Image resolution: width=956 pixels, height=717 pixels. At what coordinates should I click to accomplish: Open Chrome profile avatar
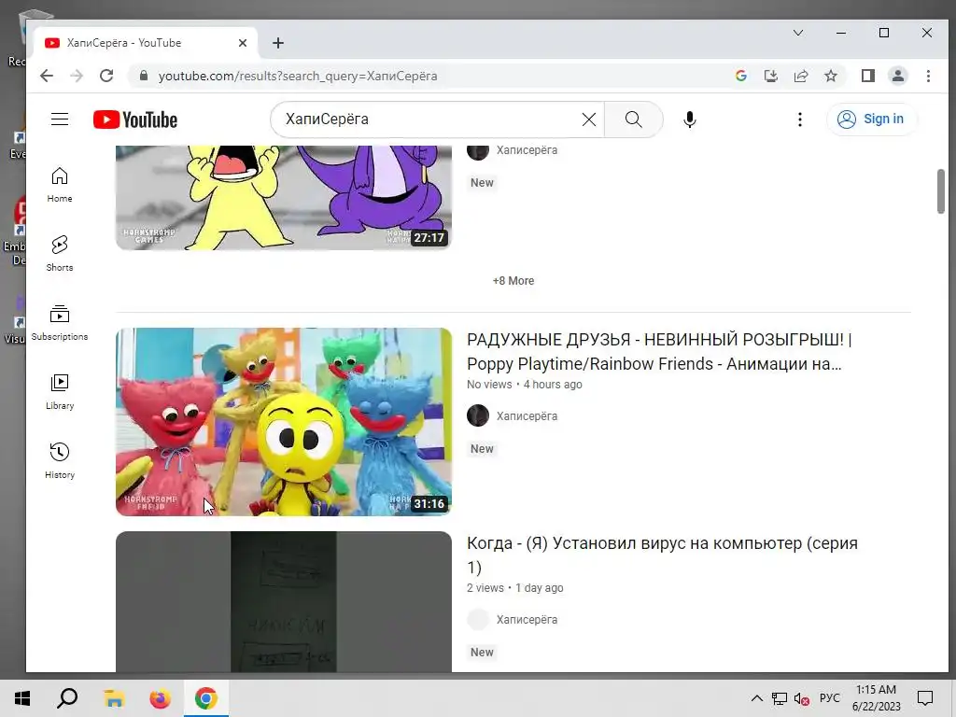898,76
